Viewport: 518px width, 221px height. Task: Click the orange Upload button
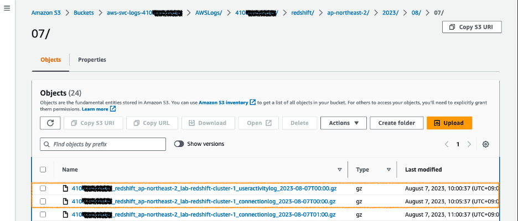pos(449,123)
